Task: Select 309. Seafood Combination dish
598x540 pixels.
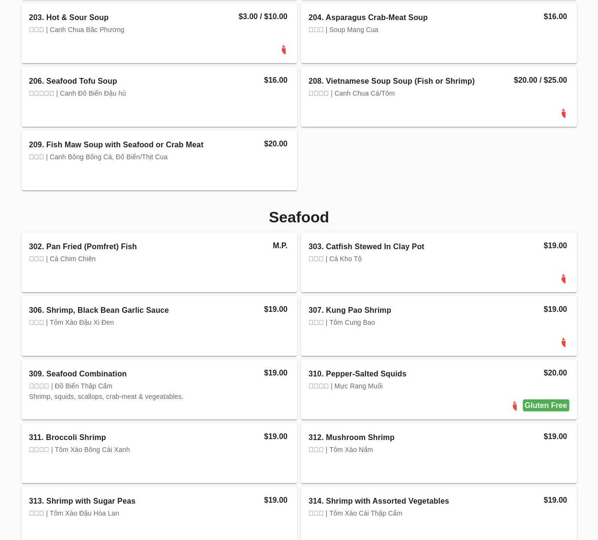Action: pos(78,374)
